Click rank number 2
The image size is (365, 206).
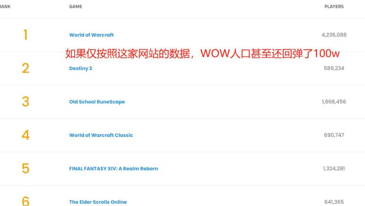[26, 68]
